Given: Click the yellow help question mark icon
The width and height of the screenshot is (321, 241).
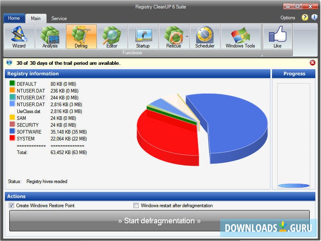Looking at the screenshot, I should 305,17.
